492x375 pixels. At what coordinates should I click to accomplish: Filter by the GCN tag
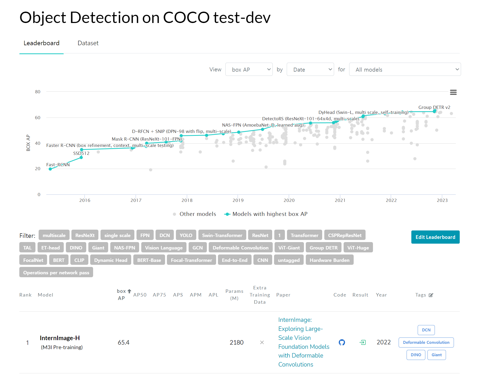point(198,248)
